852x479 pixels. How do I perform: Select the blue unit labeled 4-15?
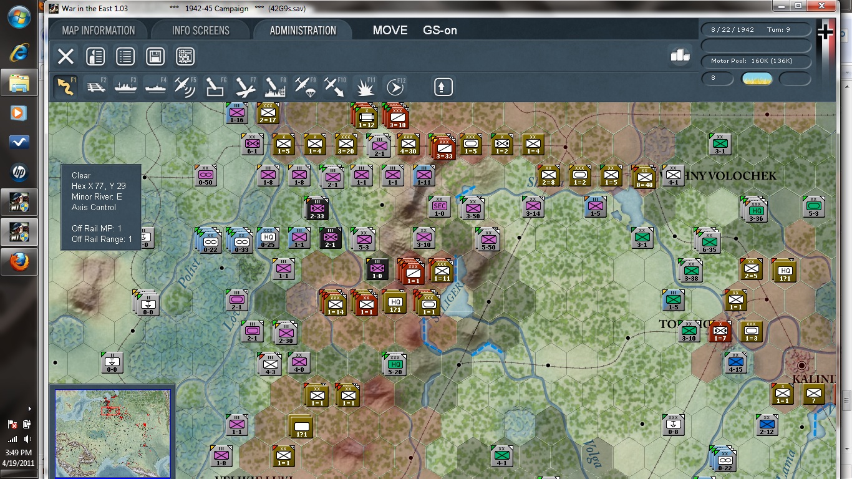pos(736,362)
